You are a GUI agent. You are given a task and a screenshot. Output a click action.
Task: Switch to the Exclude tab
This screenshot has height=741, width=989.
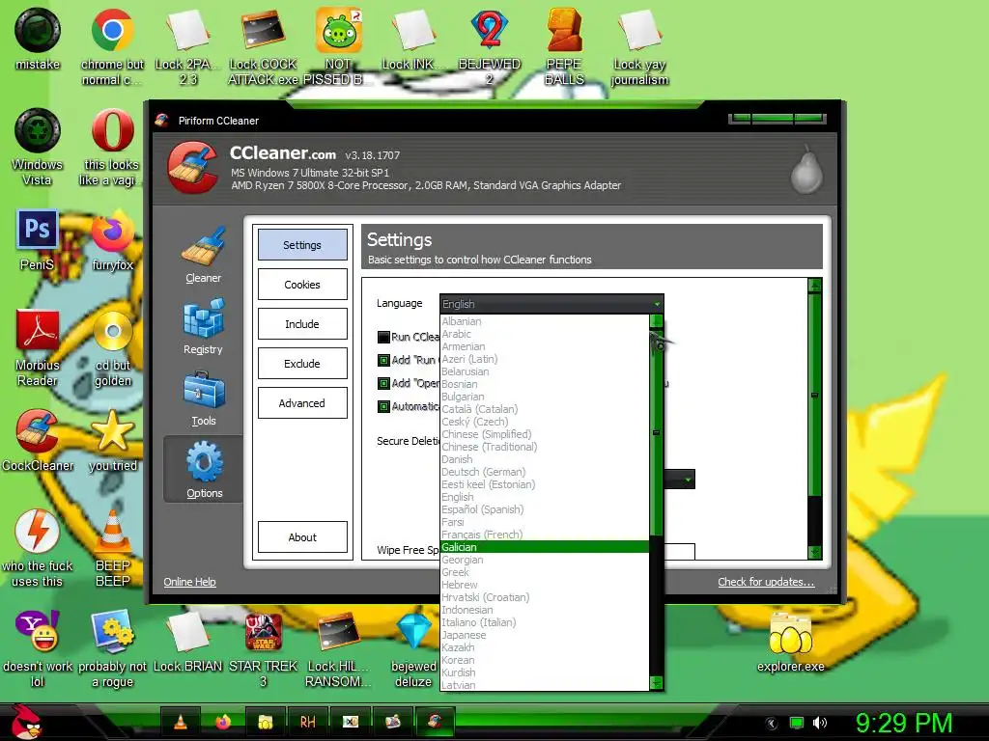pyautogui.click(x=302, y=364)
